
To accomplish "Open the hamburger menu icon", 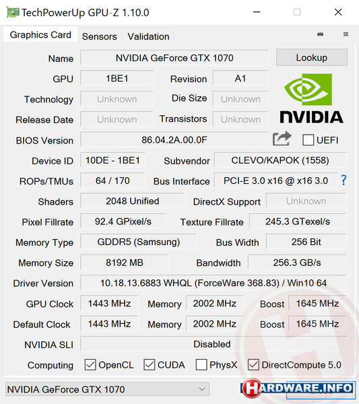I will [346, 34].
